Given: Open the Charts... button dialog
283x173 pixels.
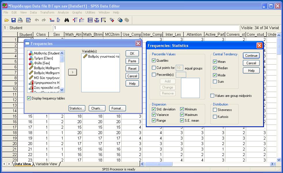Looking at the screenshot, I should 97,108.
